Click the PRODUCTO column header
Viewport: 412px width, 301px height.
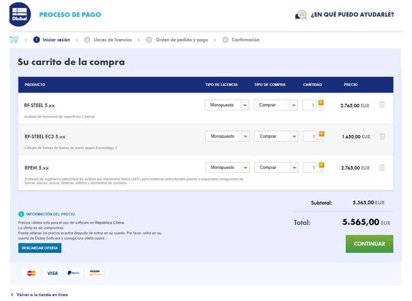(x=35, y=85)
